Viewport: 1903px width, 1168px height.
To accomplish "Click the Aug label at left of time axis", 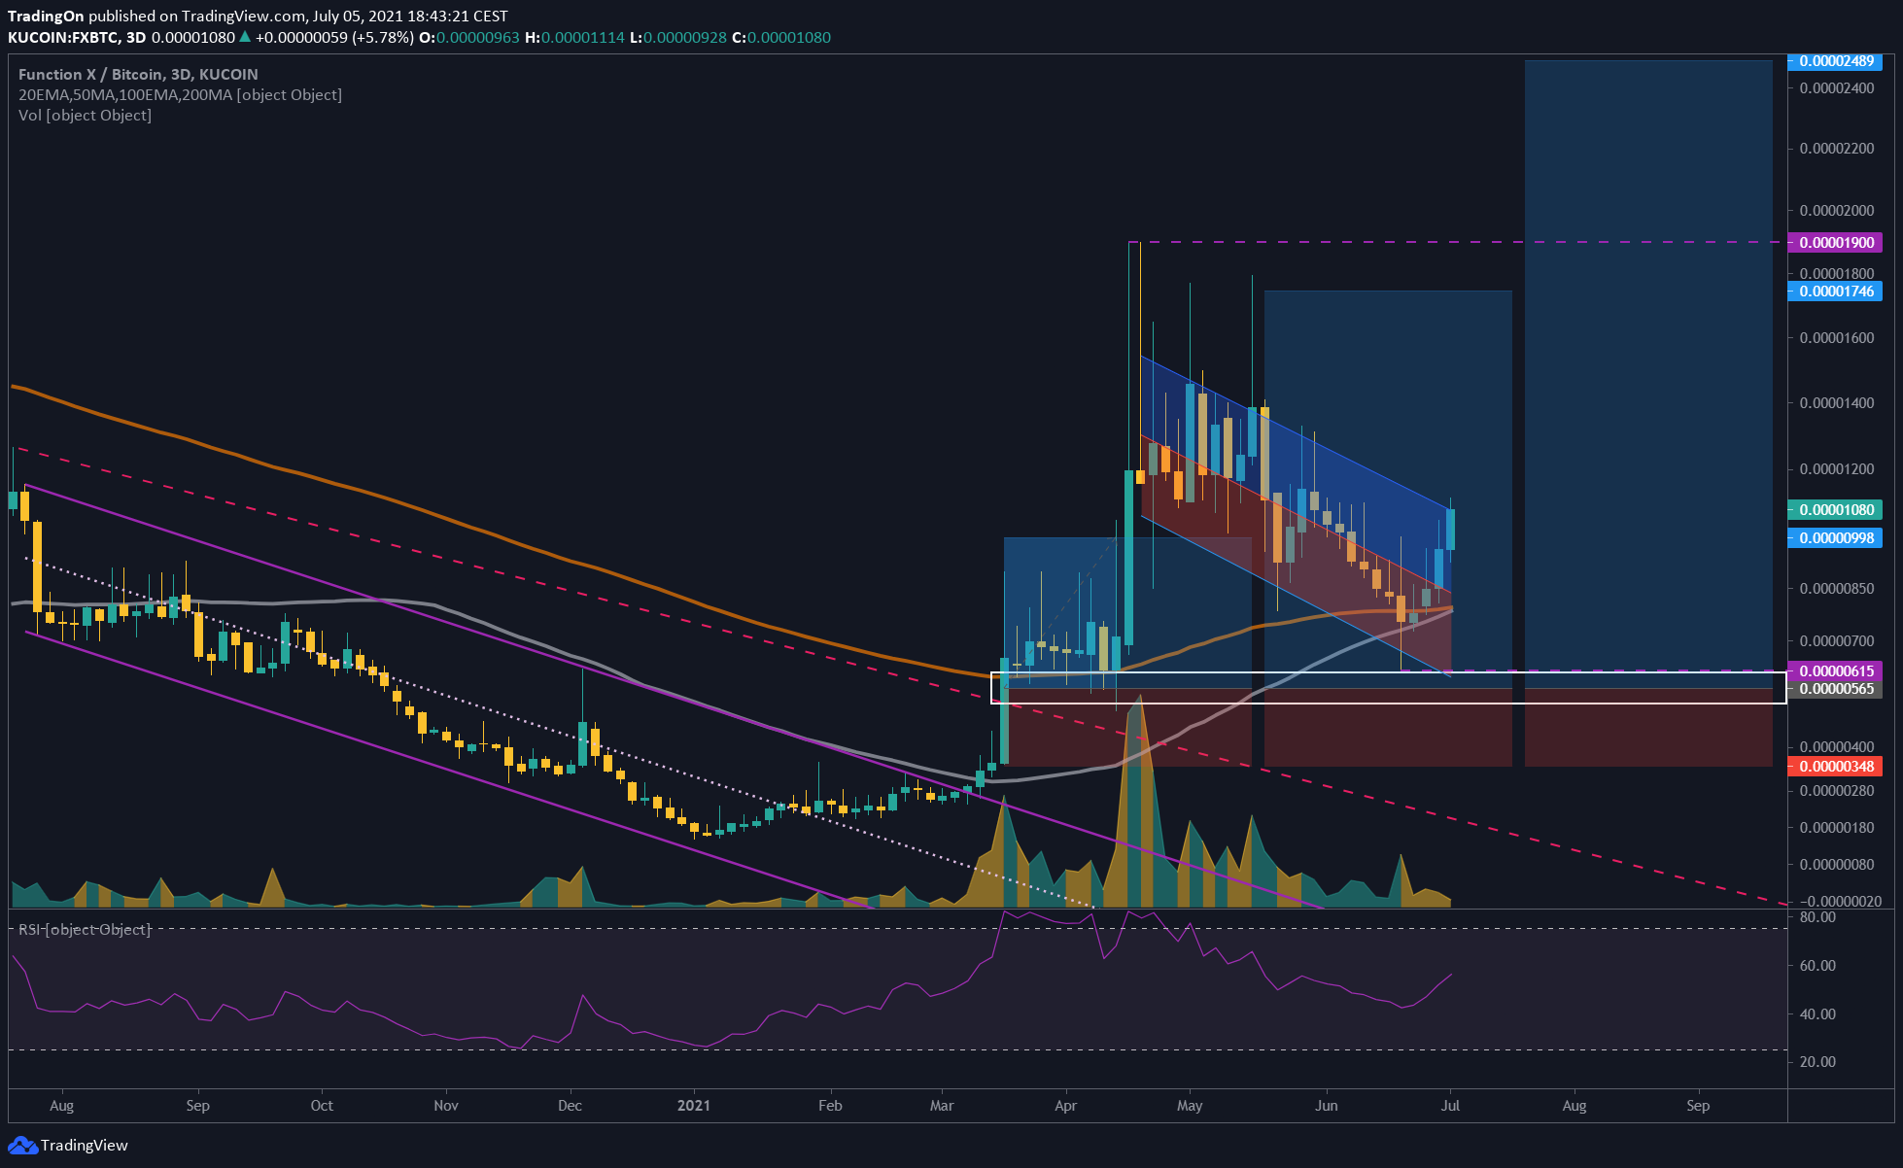I will tap(61, 1105).
